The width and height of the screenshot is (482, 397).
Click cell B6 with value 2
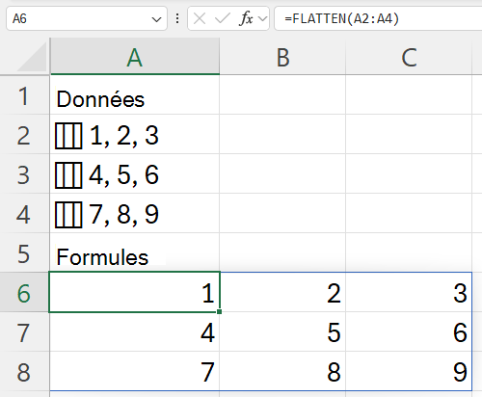click(x=282, y=292)
